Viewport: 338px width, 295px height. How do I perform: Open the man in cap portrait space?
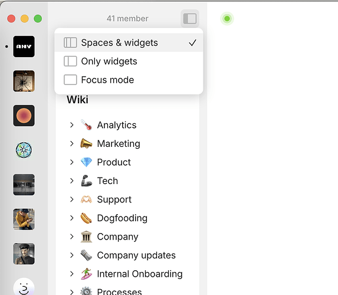(24, 254)
